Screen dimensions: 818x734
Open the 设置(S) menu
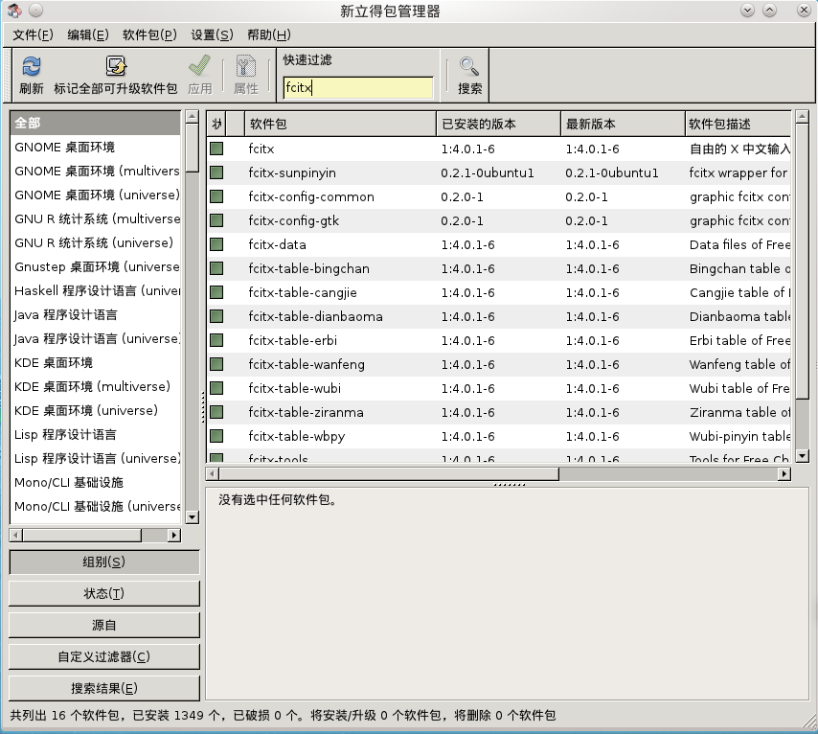point(212,35)
